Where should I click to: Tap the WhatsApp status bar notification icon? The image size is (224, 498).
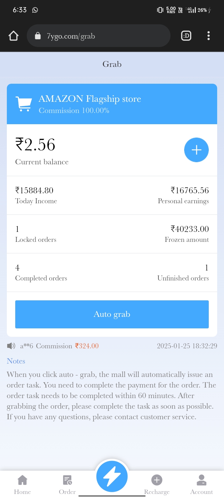coord(35,10)
